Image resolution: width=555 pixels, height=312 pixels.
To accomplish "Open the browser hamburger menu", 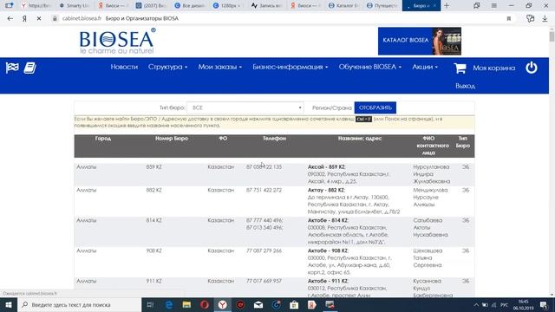I will coord(494,6).
